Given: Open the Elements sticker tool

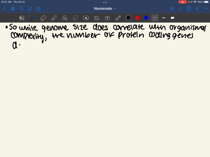Looking at the screenshot, I should tap(86, 18).
